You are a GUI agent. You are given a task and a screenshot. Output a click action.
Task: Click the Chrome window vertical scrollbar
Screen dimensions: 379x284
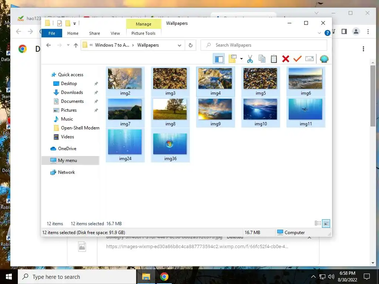click(373, 95)
